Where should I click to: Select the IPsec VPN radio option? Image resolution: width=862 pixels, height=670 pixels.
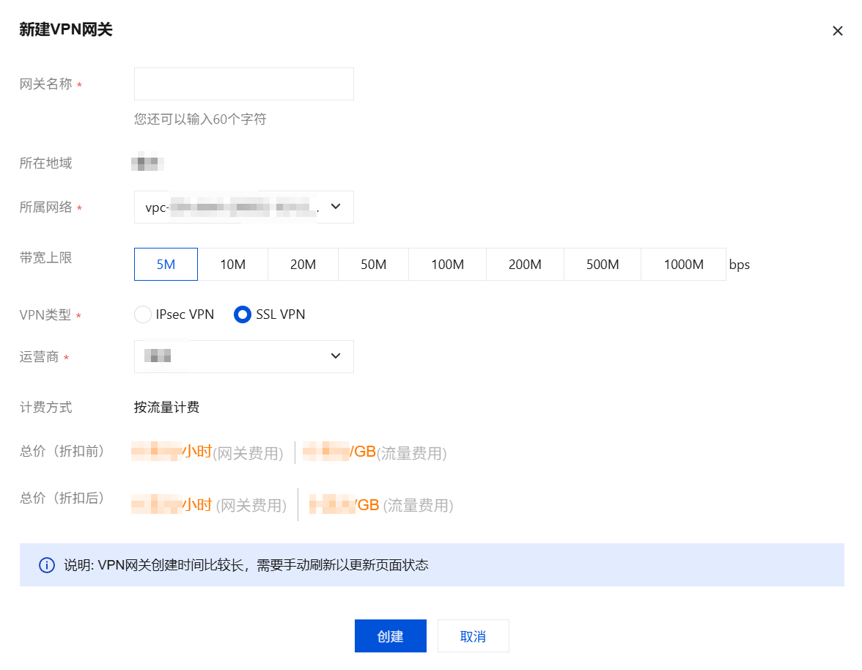point(143,314)
